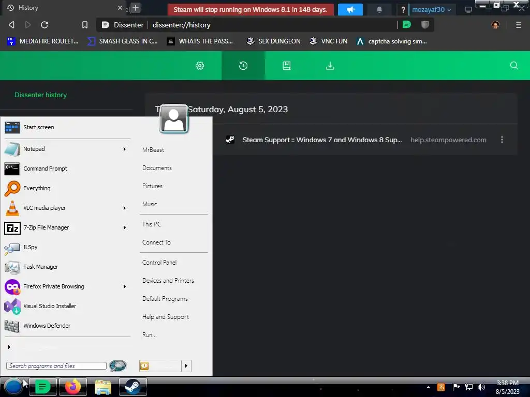Bookmark this page icon in toolbar
This screenshot has height=397, width=530.
pyautogui.click(x=85, y=25)
